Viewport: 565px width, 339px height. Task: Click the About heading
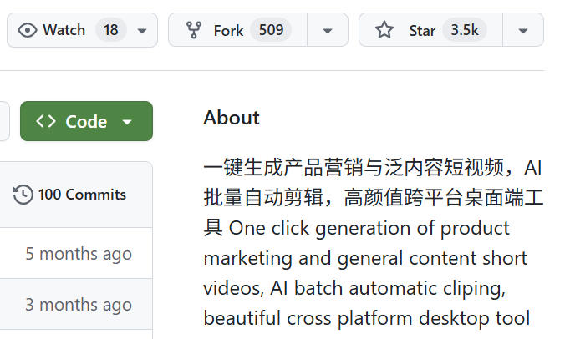coord(232,118)
